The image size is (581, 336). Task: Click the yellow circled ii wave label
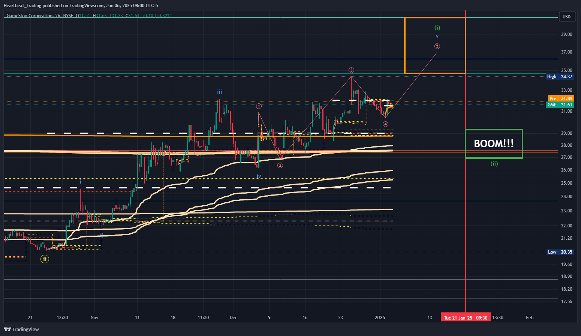tap(45, 259)
